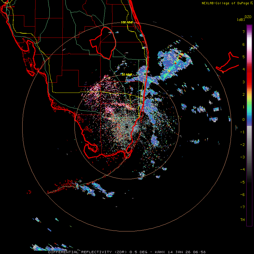Screen dimensions: 254x254
Task: Click the 5 value on color scale
Action: pyautogui.click(x=244, y=57)
